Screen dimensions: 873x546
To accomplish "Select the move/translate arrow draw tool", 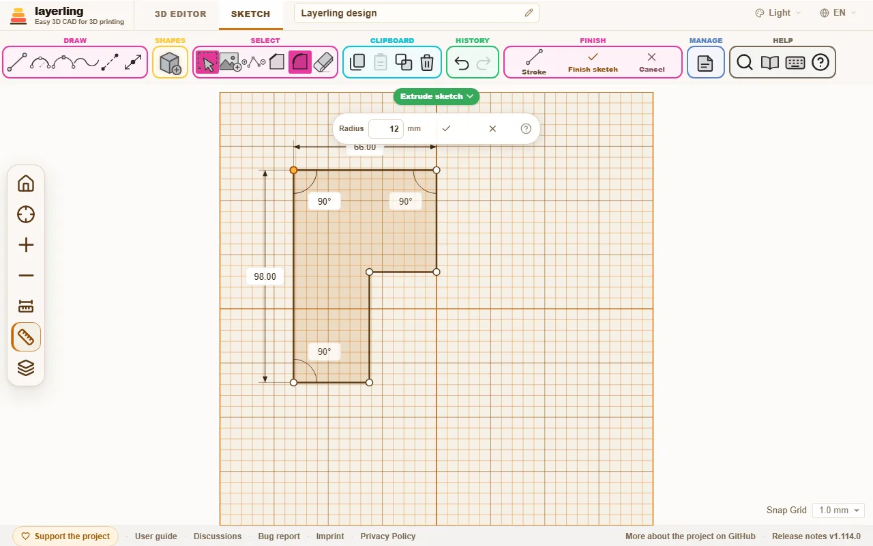I will pyautogui.click(x=134, y=63).
